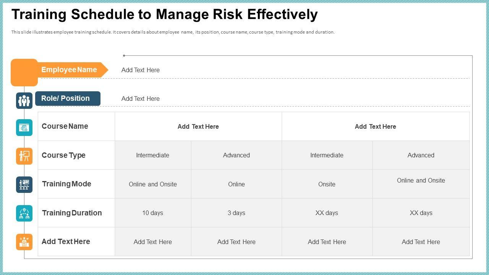This screenshot has height=275, width=489.
Task: Click the first Intermediate course type cell
Action: (152, 155)
